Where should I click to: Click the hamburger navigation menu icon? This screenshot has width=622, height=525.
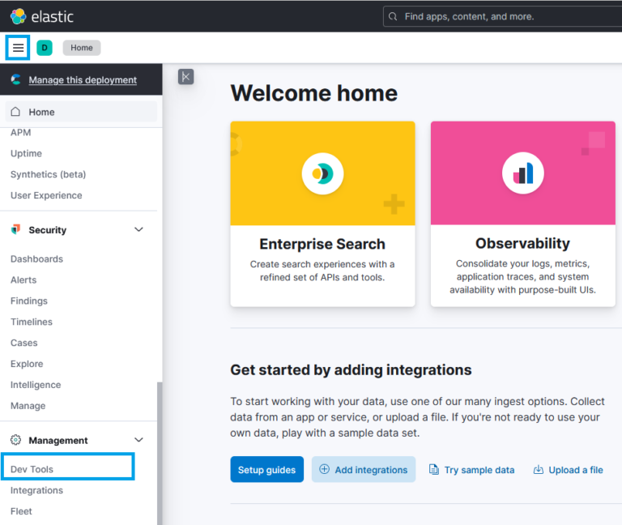click(x=18, y=48)
